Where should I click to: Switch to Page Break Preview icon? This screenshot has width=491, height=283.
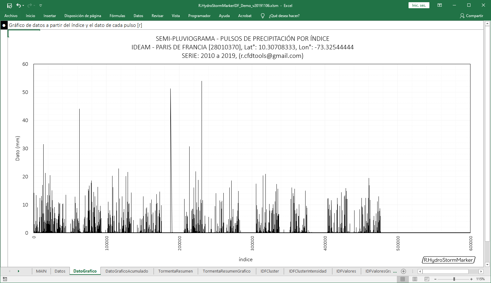427,279
